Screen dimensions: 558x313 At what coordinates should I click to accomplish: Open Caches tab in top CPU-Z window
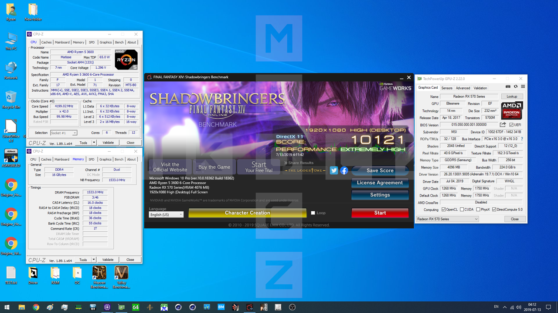pyautogui.click(x=46, y=42)
